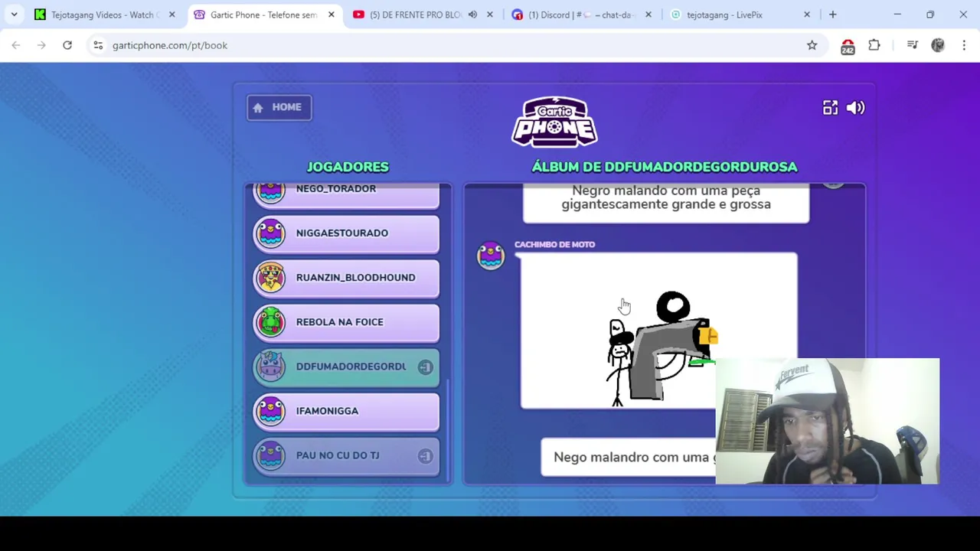The height and width of the screenshot is (551, 980).
Task: Close the Tejotagang Videos tab
Action: [x=171, y=15]
